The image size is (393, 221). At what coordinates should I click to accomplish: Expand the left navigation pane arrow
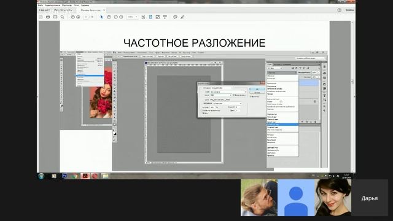pos(38,96)
